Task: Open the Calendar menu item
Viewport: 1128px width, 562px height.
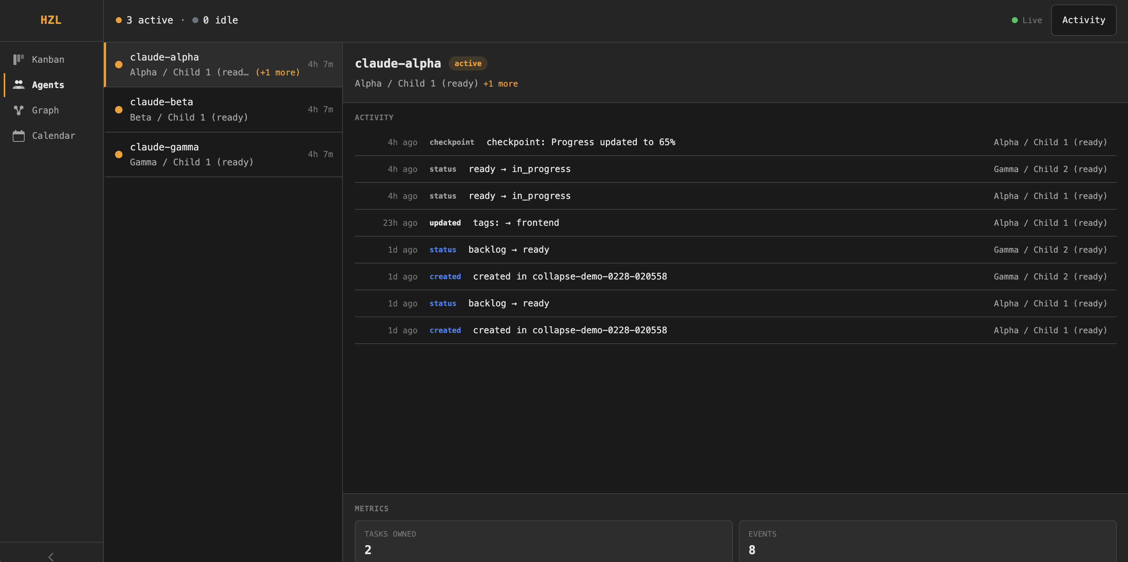Action: 53,136
